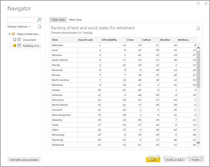Click the Document table icon
The image size is (210, 167).
(x=19, y=40)
